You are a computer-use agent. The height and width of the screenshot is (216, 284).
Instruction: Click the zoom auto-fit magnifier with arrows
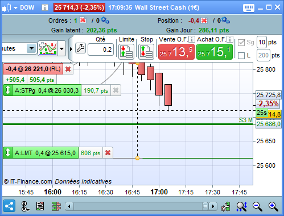[x=242, y=206]
